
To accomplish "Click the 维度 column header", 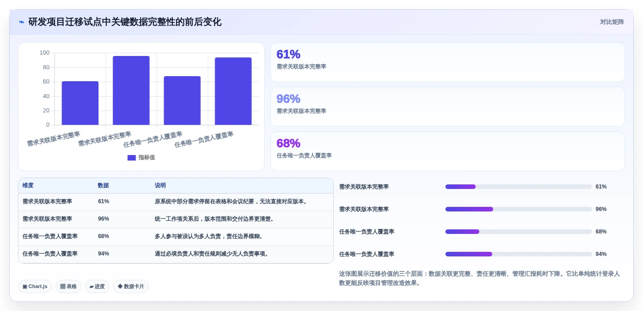I will coord(28,185).
